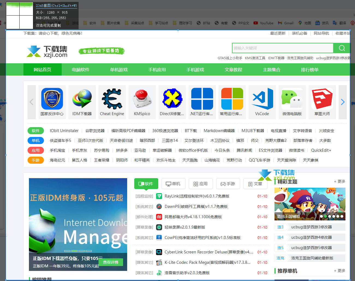Click the 轻映录屏 list entry icon

click(x=159, y=227)
